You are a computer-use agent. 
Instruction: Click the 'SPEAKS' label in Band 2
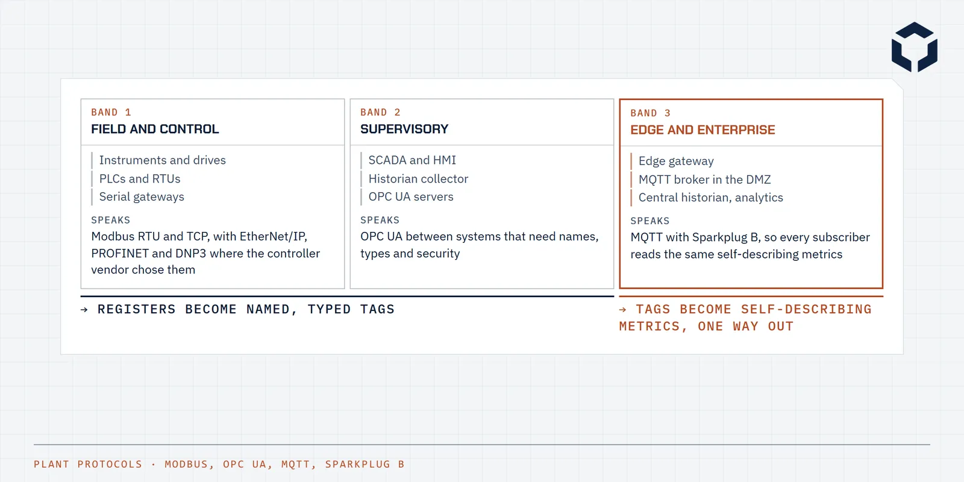[380, 220]
